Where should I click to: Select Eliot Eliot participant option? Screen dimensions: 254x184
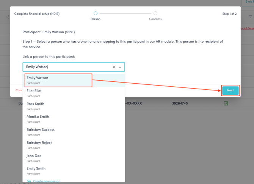point(74,93)
